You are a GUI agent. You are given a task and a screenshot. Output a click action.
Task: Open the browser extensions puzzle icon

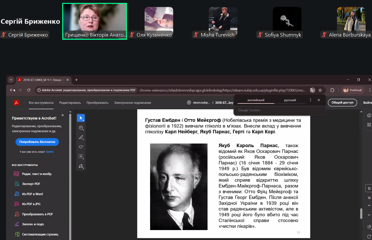pos(332,90)
